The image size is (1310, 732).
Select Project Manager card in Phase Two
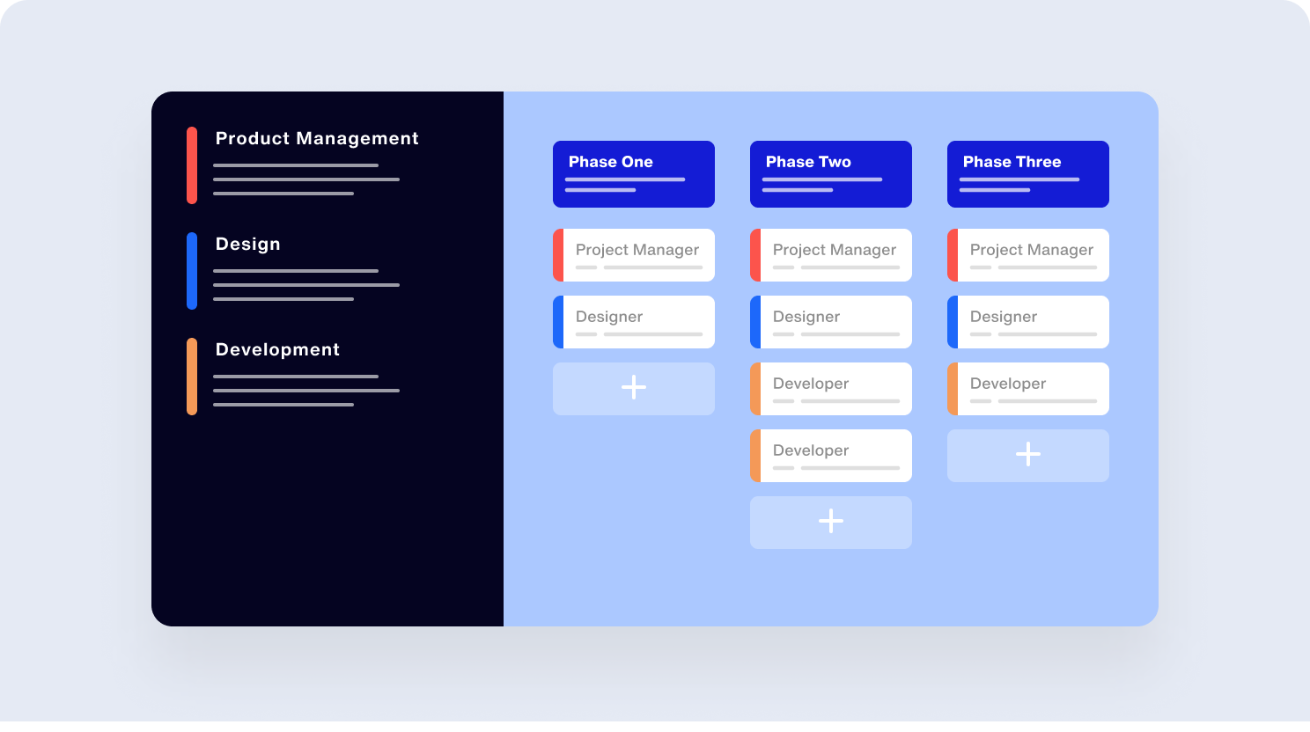pos(831,255)
